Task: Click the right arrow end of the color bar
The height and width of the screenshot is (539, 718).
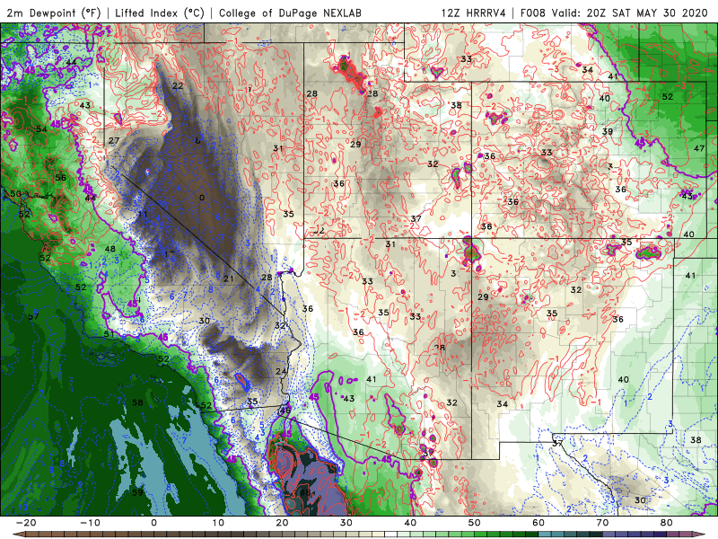Action: tap(700, 535)
